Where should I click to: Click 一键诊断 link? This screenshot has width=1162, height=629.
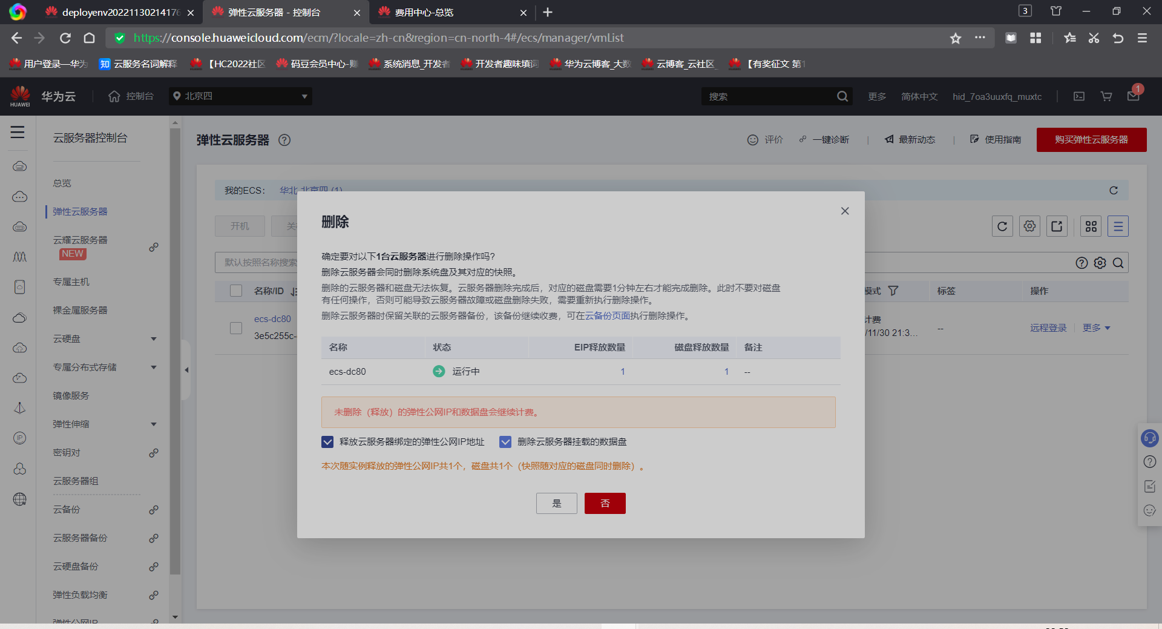click(824, 140)
